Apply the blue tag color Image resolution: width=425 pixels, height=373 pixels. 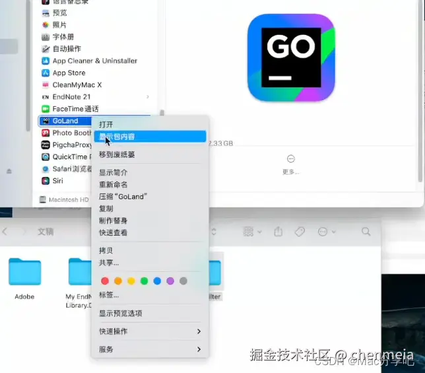click(157, 281)
